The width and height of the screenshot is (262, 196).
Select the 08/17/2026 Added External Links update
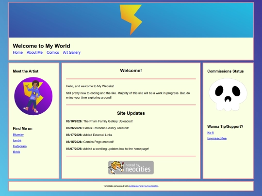tap(89, 135)
